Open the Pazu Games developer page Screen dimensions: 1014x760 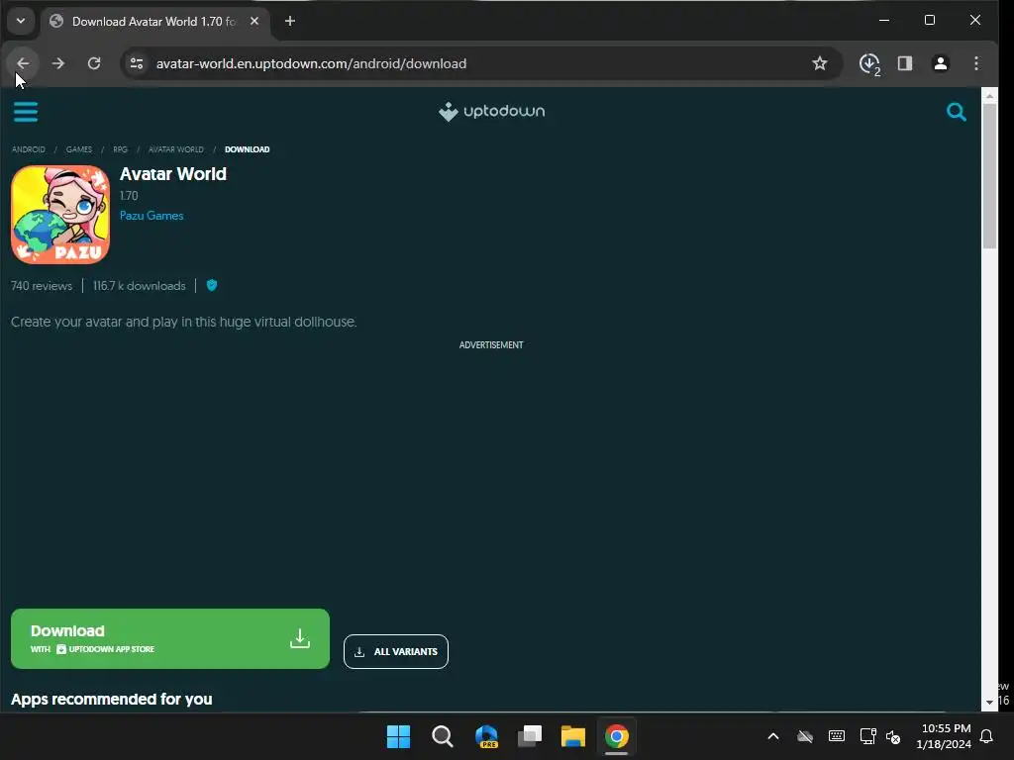click(152, 216)
